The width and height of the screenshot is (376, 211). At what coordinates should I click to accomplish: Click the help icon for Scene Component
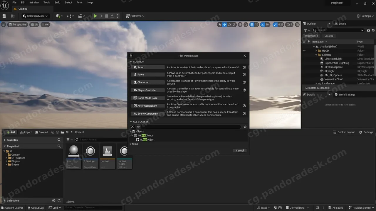(x=244, y=114)
